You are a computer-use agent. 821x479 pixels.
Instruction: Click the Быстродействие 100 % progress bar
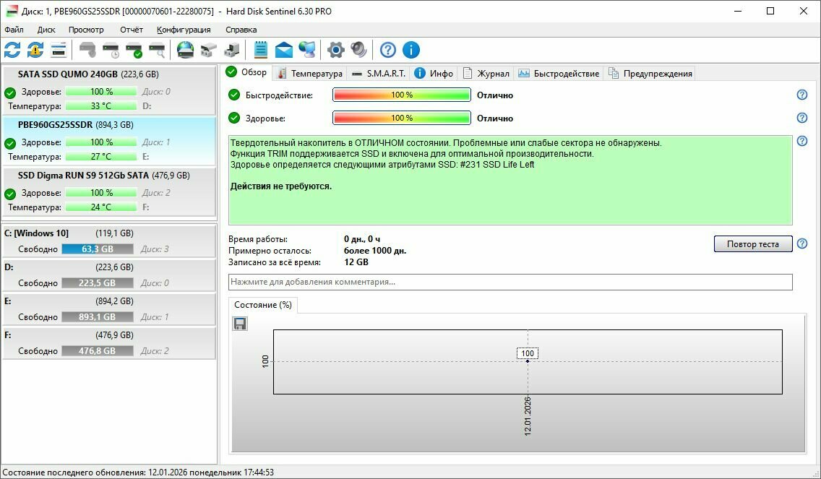[402, 95]
